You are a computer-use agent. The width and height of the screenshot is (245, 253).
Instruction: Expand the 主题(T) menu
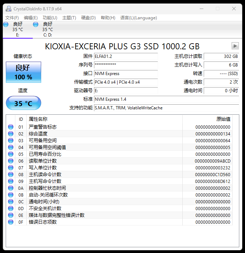pyautogui.click(x=69, y=18)
